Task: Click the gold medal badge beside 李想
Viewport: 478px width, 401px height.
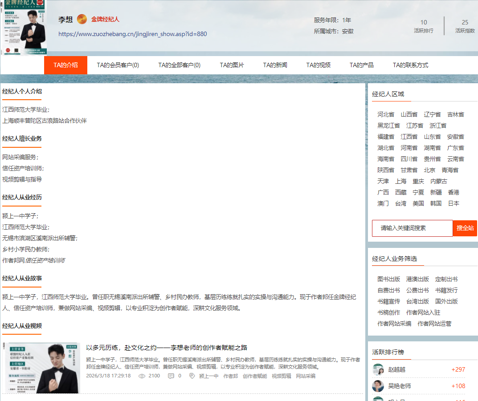Action: 82,19
